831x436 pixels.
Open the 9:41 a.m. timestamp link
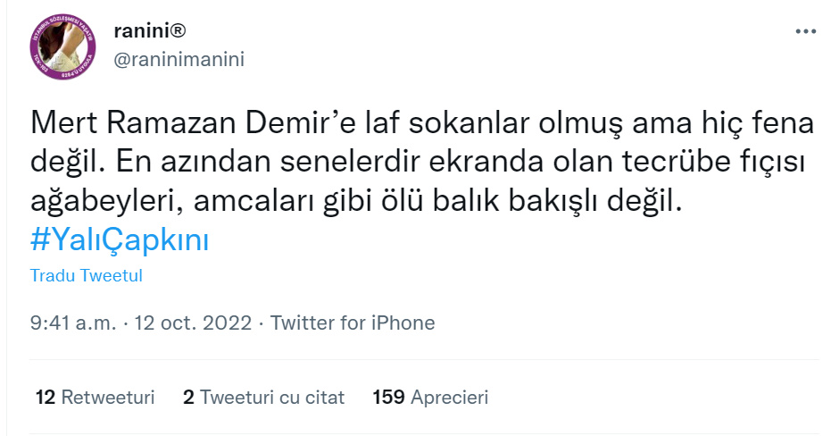[x=73, y=323]
